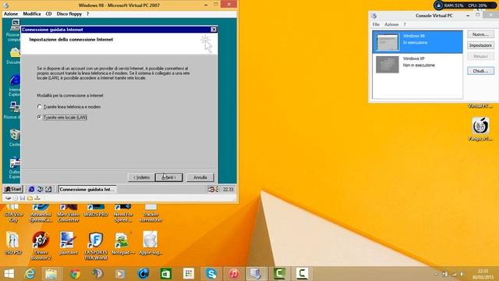Open the Modifica menu in Virtual PC window
The image size is (499, 281).
click(32, 14)
